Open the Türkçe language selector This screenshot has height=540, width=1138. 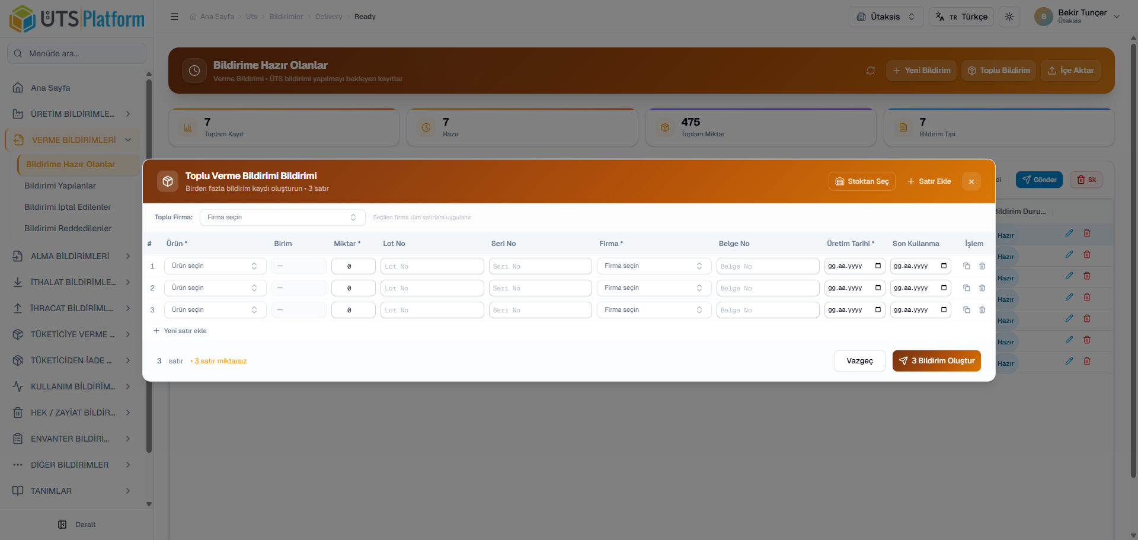(x=961, y=17)
